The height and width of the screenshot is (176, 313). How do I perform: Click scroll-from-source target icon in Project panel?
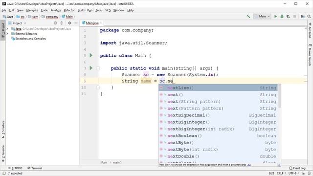tap(55, 23)
